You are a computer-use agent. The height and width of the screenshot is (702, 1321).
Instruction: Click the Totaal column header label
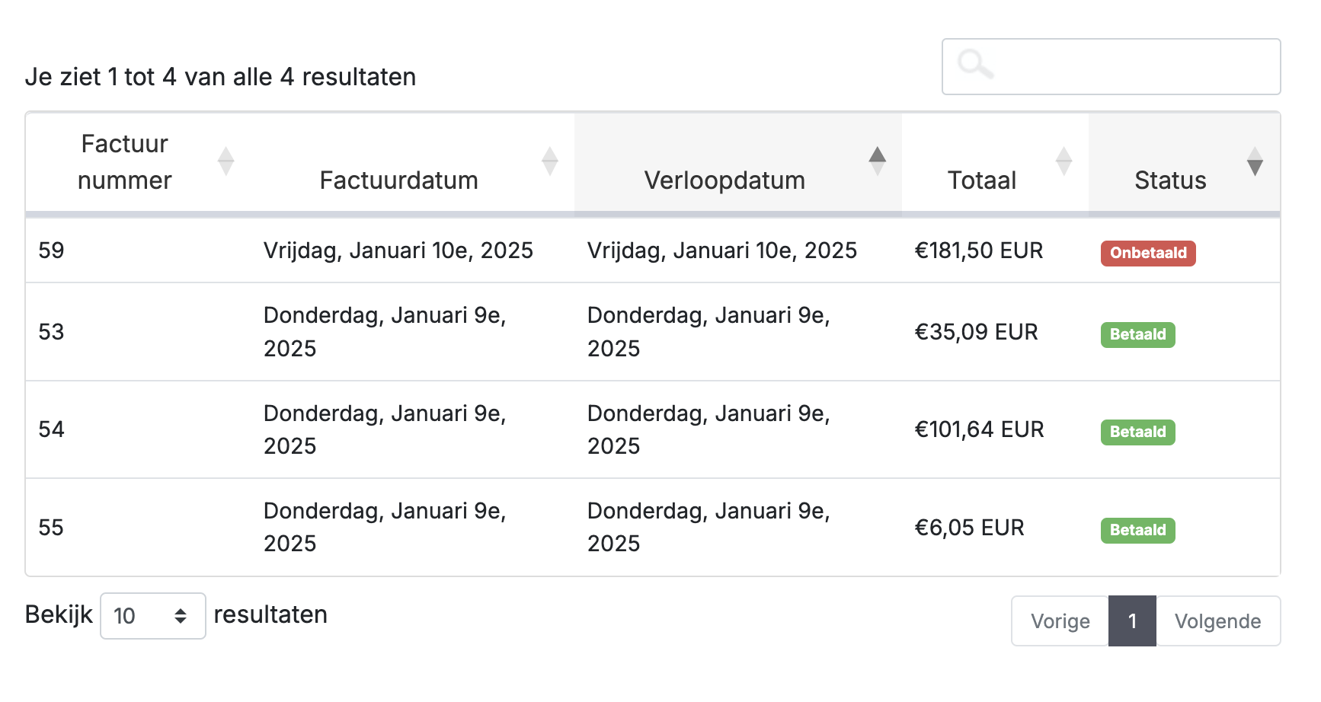pos(981,180)
